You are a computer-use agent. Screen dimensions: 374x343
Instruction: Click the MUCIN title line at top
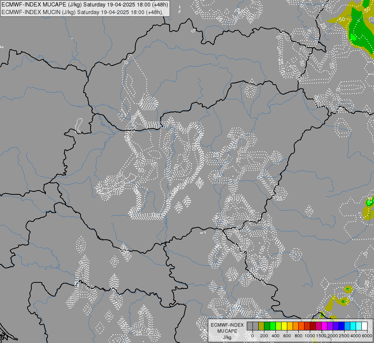pos(82,12)
